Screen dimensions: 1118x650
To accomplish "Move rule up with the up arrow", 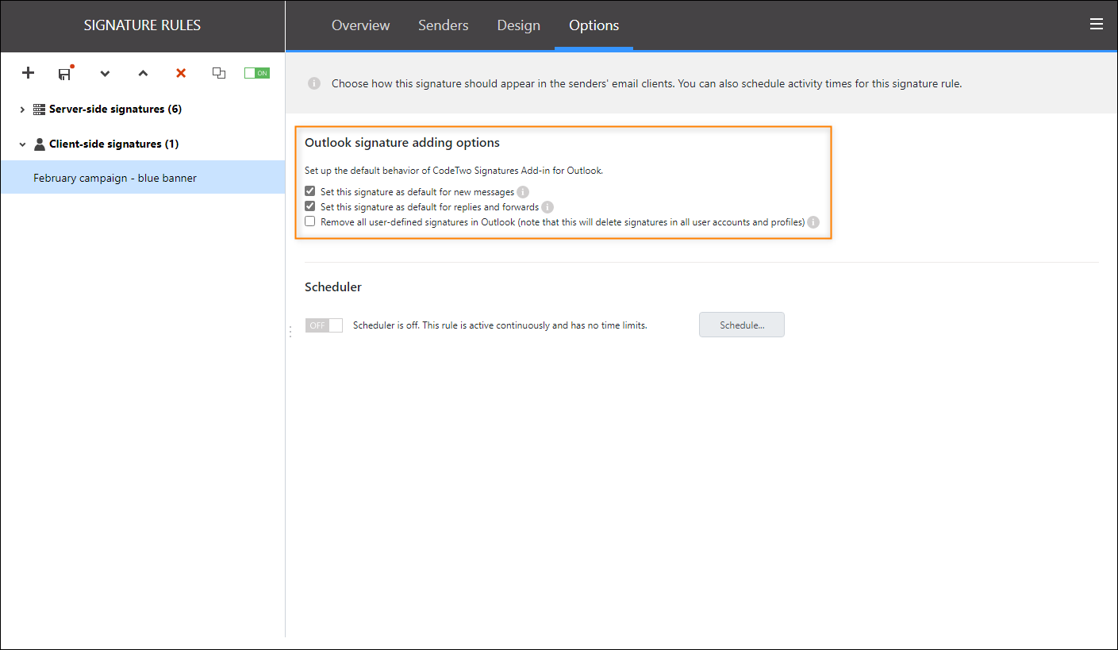I will pos(143,74).
